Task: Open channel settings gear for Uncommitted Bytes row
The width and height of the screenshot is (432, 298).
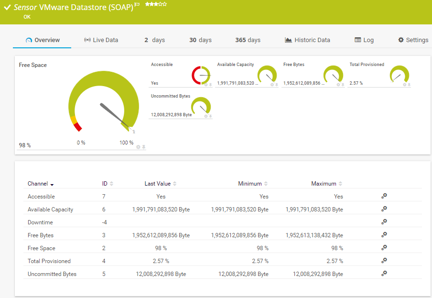Action: (384, 274)
